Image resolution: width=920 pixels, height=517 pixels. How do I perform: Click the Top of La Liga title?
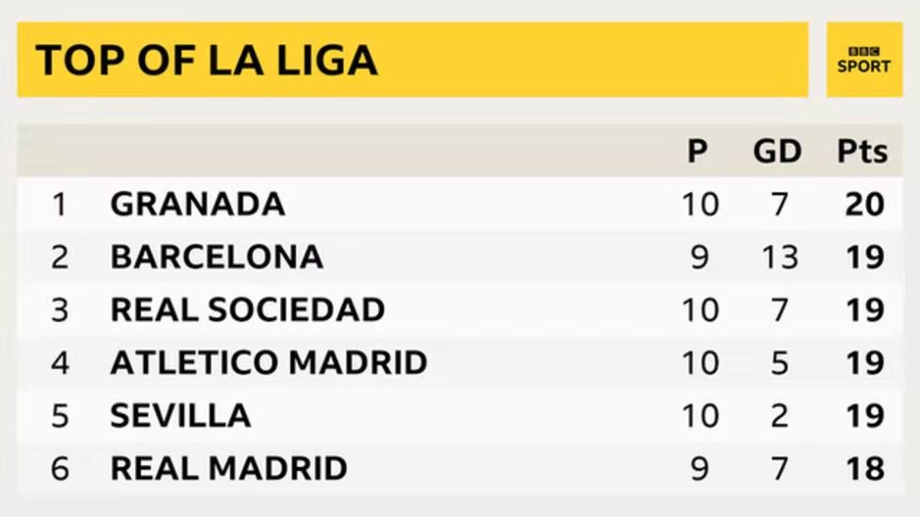206,60
